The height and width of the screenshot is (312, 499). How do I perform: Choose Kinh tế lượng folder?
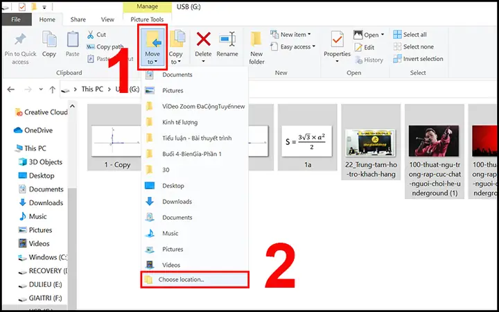[195, 122]
